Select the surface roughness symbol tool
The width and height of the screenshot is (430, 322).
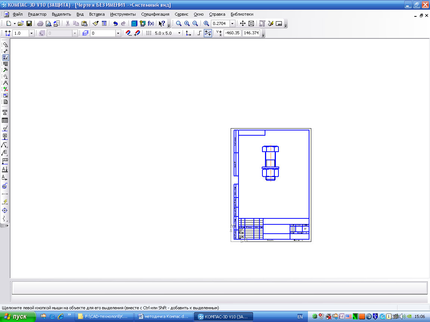click(4, 129)
